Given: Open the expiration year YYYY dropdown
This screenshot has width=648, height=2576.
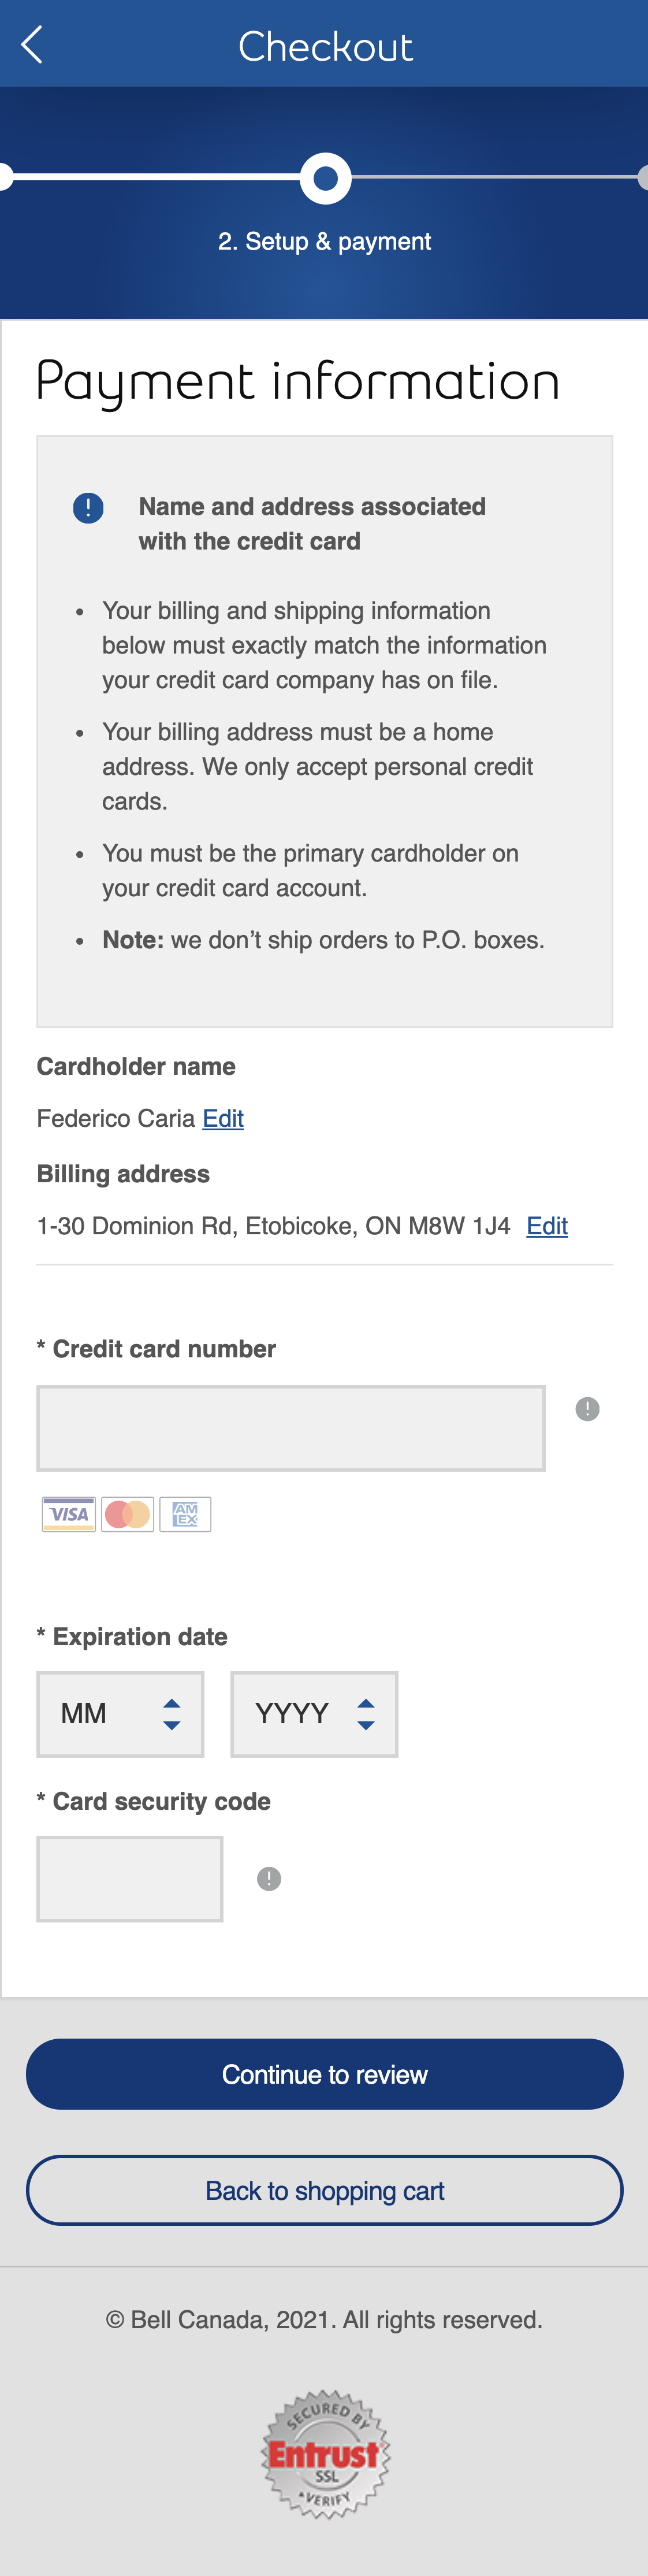Looking at the screenshot, I should tap(314, 1714).
